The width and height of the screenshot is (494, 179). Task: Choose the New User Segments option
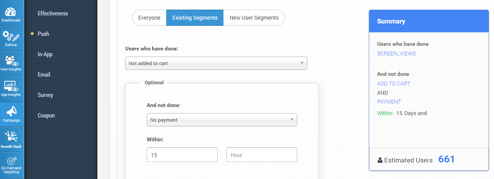coord(254,18)
